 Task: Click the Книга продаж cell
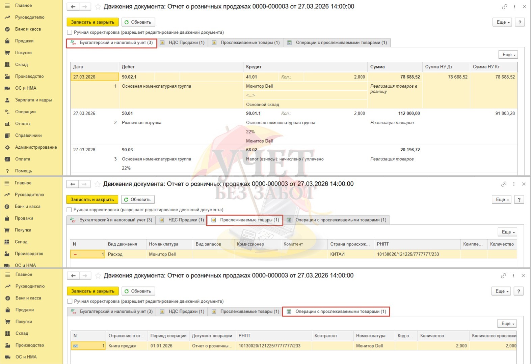point(122,346)
